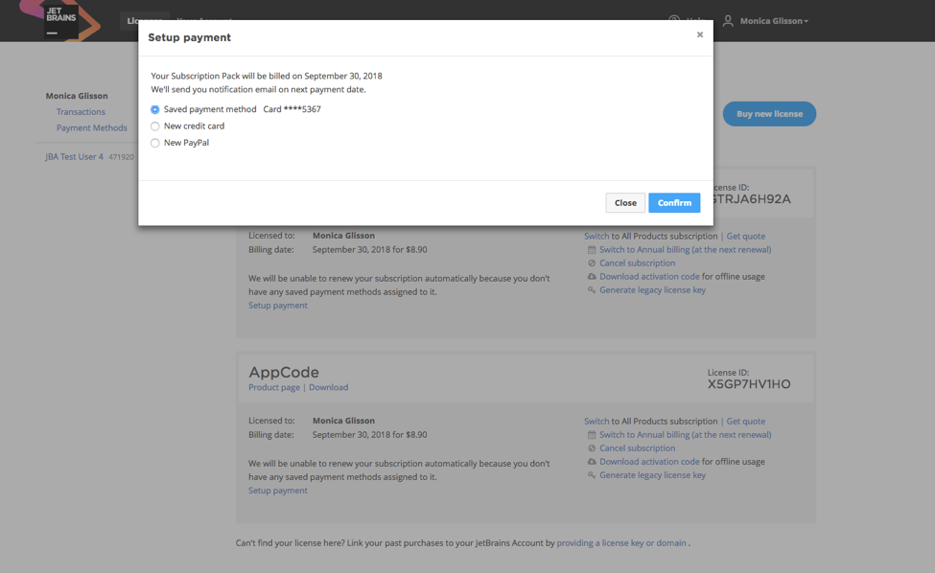Select Saved payment method radio button
935x573 pixels.
(155, 110)
